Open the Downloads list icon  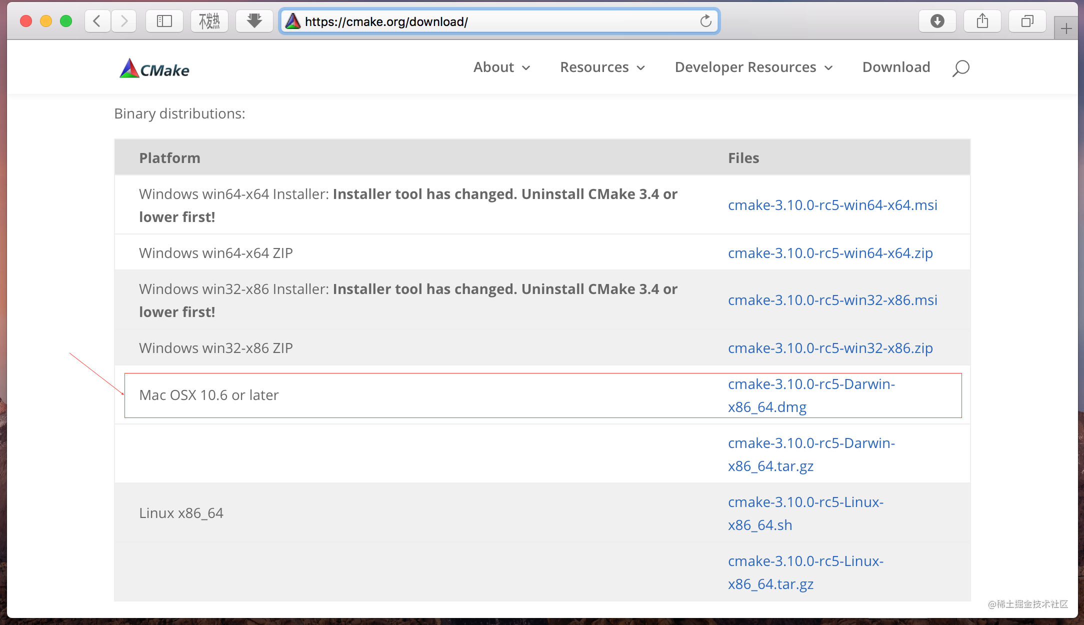[x=937, y=21]
